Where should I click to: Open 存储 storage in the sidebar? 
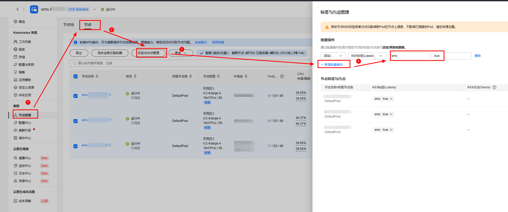(19, 57)
